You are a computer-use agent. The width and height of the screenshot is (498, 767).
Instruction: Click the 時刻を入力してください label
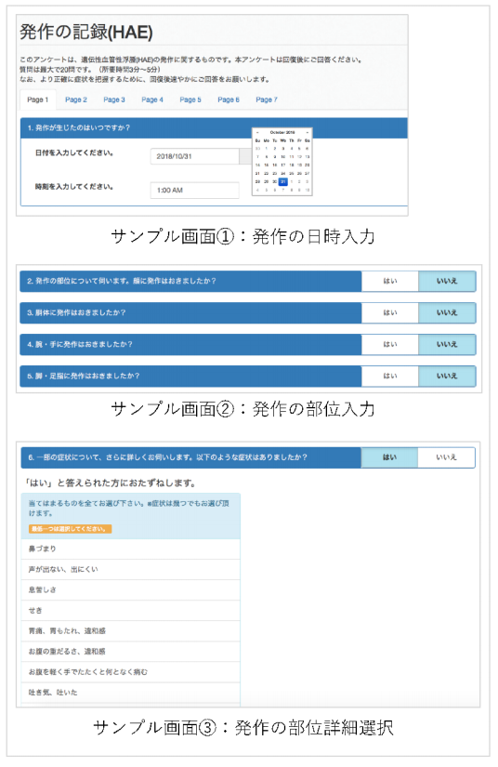click(74, 186)
